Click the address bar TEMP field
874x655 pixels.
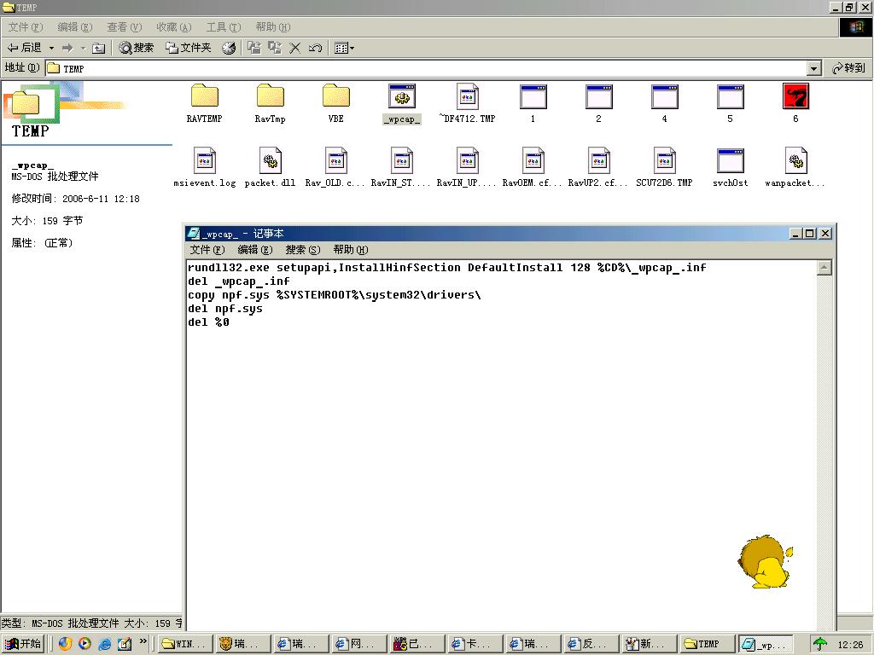pyautogui.click(x=427, y=68)
